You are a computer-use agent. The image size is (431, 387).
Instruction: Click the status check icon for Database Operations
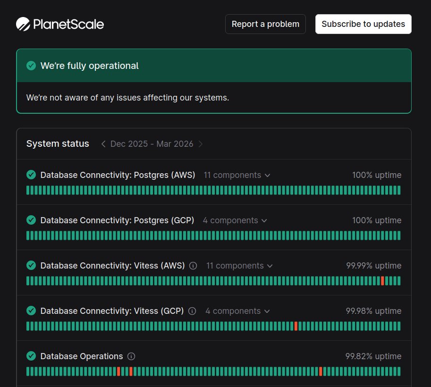tap(31, 356)
